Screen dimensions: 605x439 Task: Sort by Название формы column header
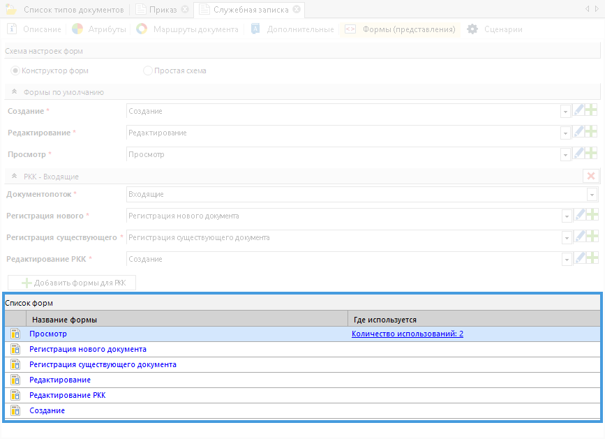point(186,320)
